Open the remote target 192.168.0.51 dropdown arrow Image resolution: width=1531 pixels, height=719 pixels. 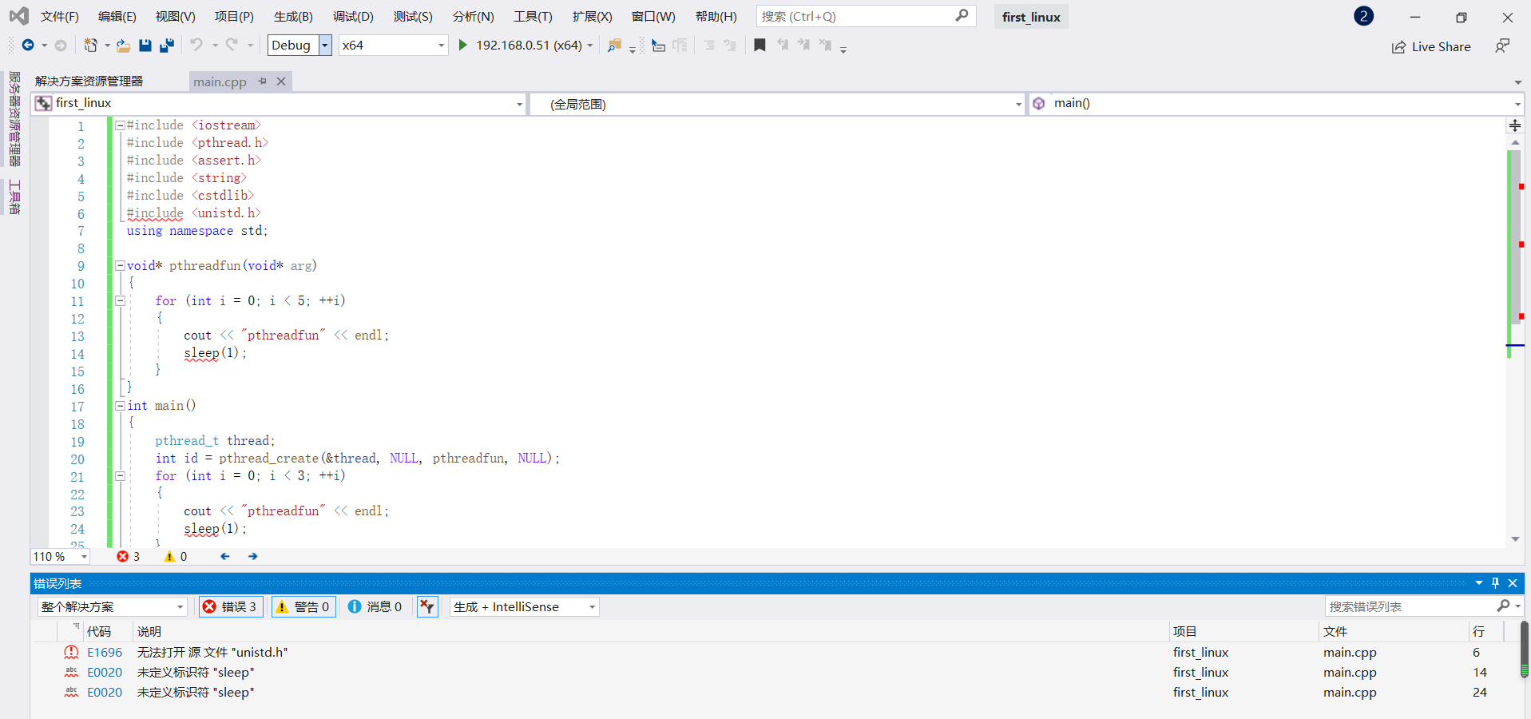pos(590,46)
